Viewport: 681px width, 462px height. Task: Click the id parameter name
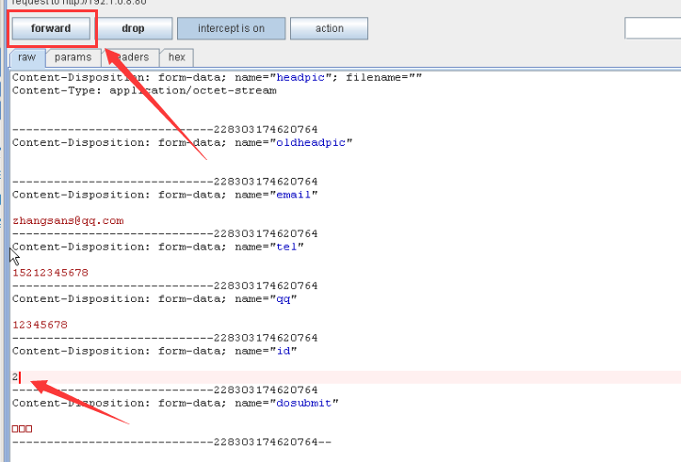284,351
